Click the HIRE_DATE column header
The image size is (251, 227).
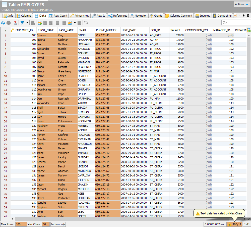tap(135, 30)
